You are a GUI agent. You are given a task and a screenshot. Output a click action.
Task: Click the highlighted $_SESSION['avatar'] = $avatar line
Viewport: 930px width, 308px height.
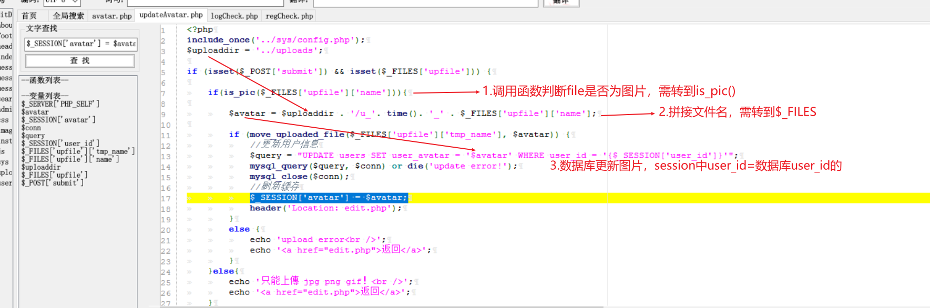pyautogui.click(x=329, y=198)
